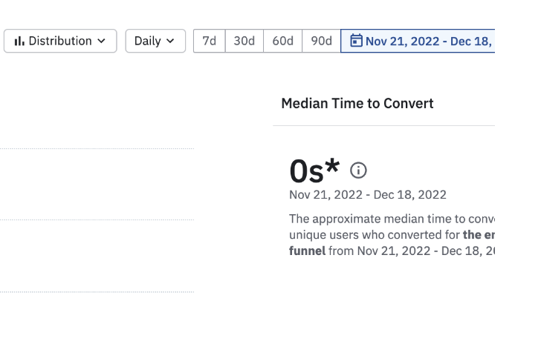The image size is (541, 344).
Task: Click the calendar icon in date range
Action: tap(356, 41)
